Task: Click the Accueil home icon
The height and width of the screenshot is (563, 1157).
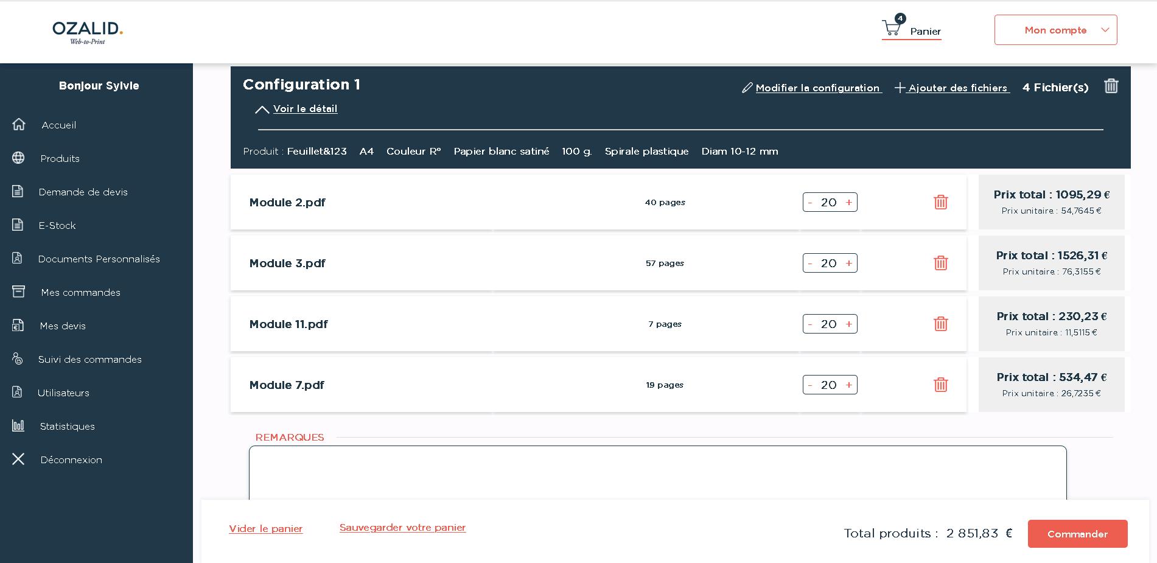Action: tap(19, 125)
